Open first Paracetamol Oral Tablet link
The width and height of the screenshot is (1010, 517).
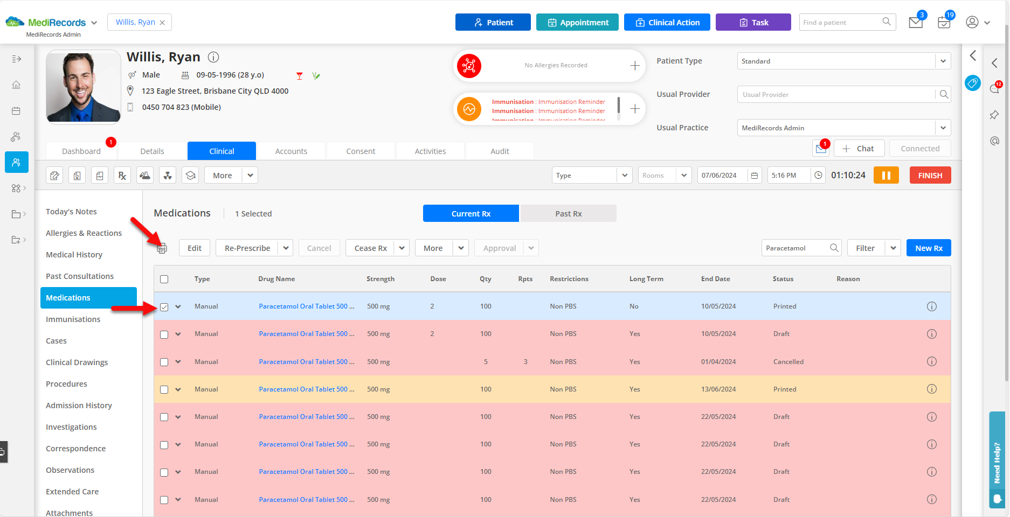[x=307, y=306]
